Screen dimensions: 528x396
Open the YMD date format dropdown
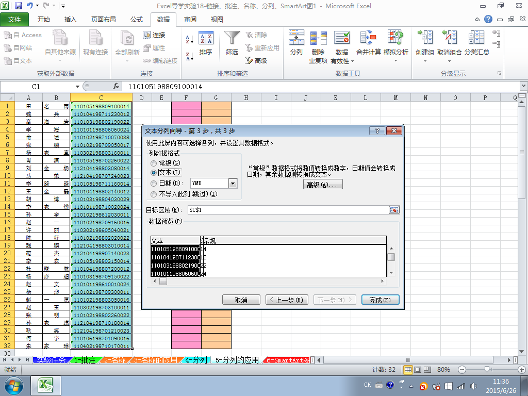click(x=233, y=183)
